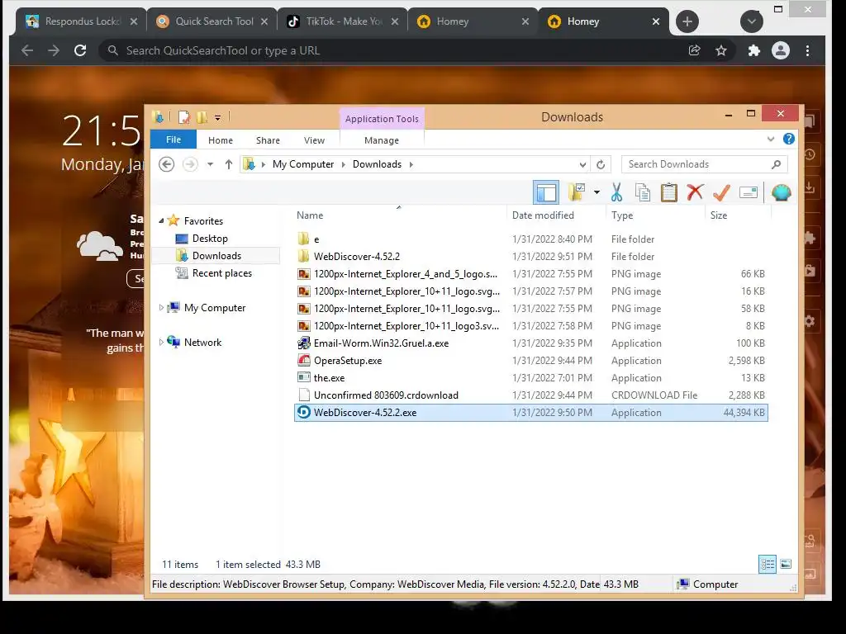Click the Cut scissors icon
The image size is (846, 634).
(x=616, y=192)
